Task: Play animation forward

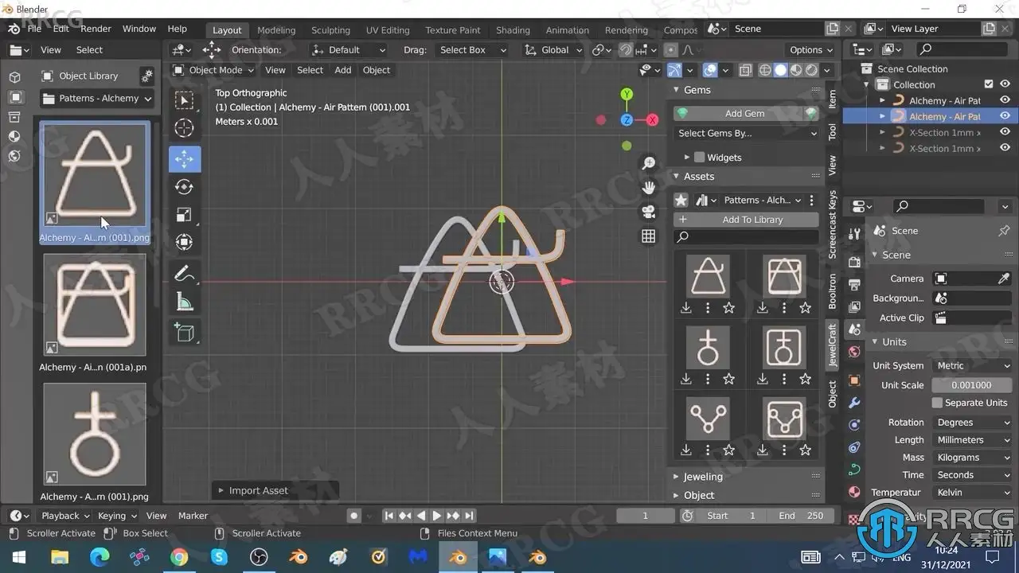Action: [437, 516]
